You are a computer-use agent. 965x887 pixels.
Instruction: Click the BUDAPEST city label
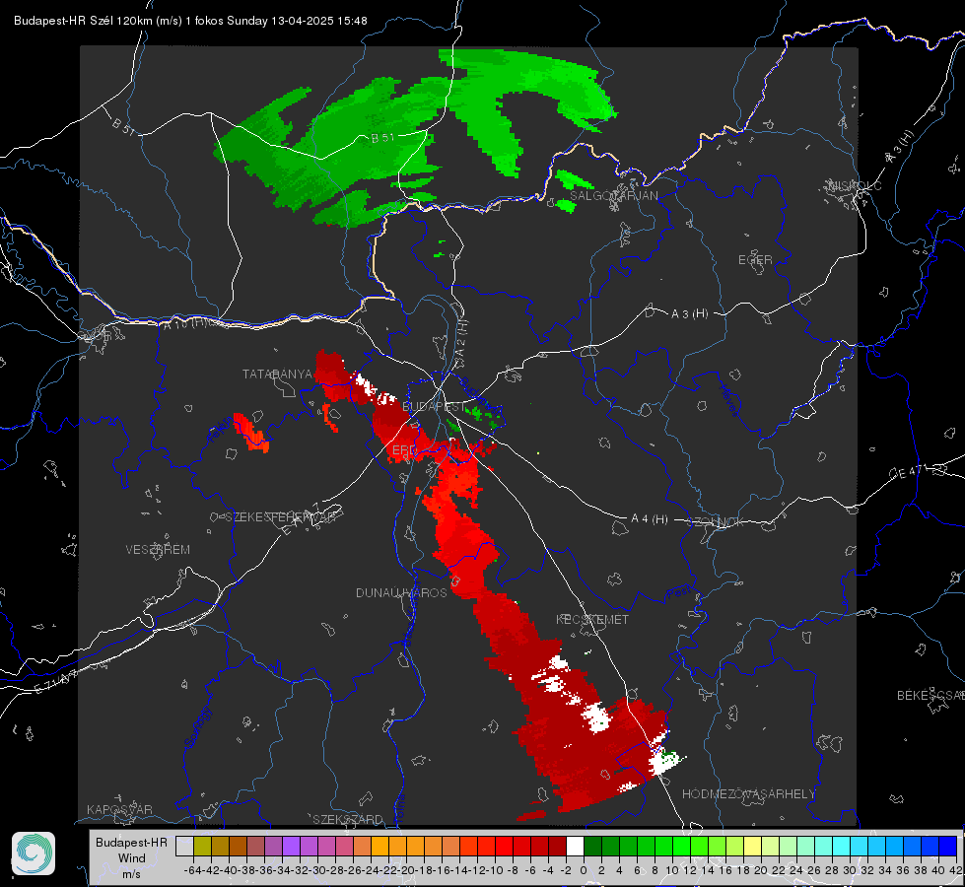(434, 407)
